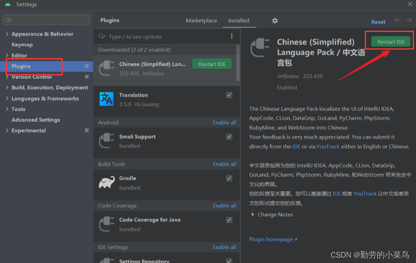Close the Settings dialog
Viewport: 416px width, 263px height.
coord(410,4)
